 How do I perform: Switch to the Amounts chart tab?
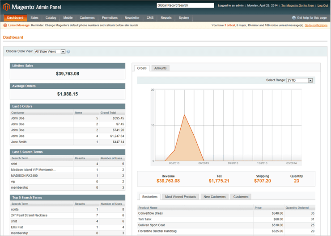click(161, 68)
